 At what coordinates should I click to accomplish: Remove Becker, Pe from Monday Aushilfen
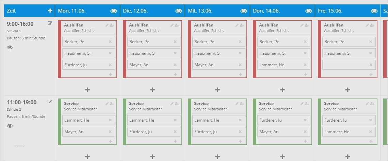[110, 41]
